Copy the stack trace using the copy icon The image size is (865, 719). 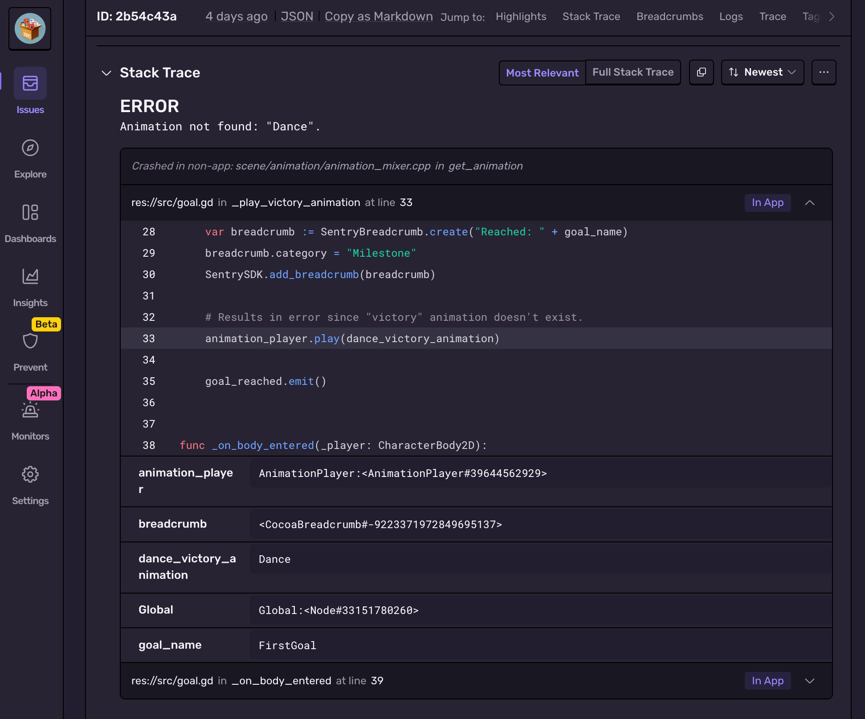point(701,72)
